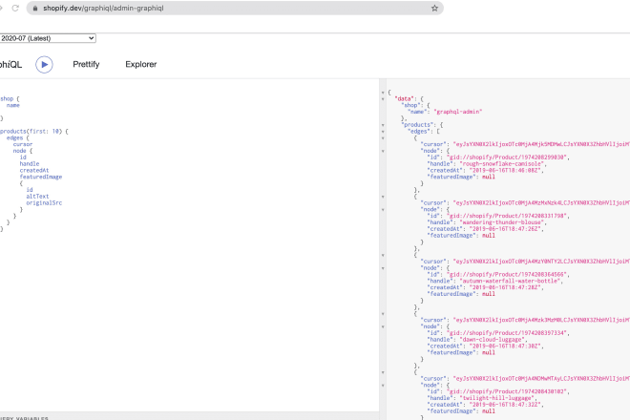Image resolution: width=630 pixels, height=420 pixels.
Task: Click the "wandering-thunder-blouse" handle value
Action: (503, 222)
